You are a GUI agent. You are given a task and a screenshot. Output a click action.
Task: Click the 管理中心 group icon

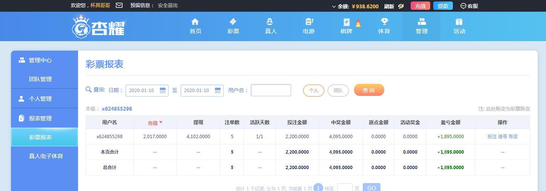(22, 60)
